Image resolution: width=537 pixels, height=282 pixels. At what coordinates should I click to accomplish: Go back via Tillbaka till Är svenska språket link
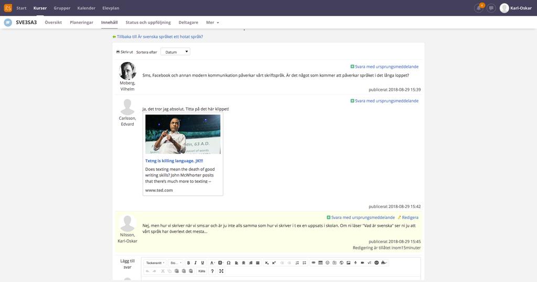point(159,37)
